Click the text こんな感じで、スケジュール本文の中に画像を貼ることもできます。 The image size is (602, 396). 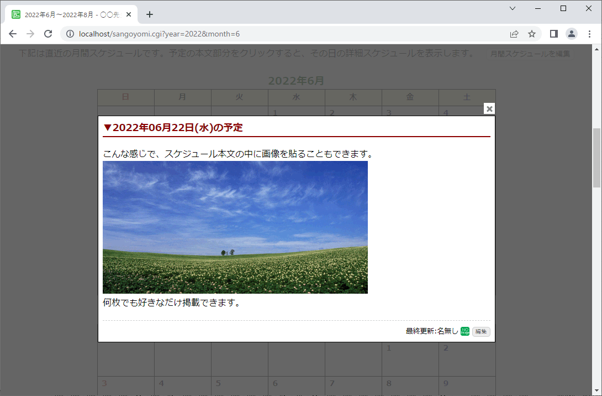pyautogui.click(x=239, y=154)
